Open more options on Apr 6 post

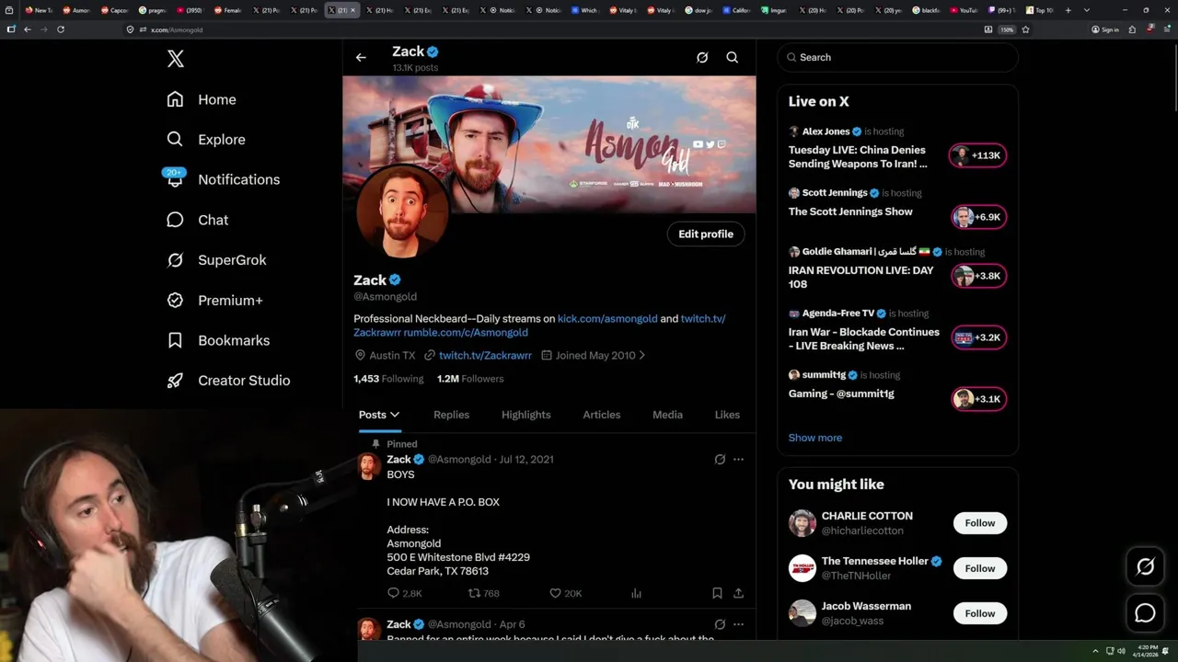pos(738,625)
